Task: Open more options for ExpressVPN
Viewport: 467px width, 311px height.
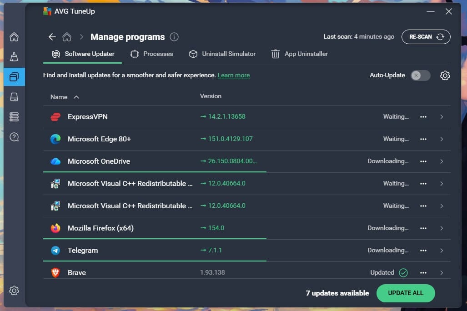Action: pyautogui.click(x=423, y=117)
